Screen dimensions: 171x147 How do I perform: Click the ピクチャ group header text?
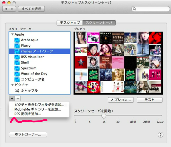point(21,85)
